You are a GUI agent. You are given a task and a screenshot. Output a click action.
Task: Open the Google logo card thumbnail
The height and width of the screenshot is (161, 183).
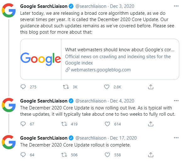(41, 59)
